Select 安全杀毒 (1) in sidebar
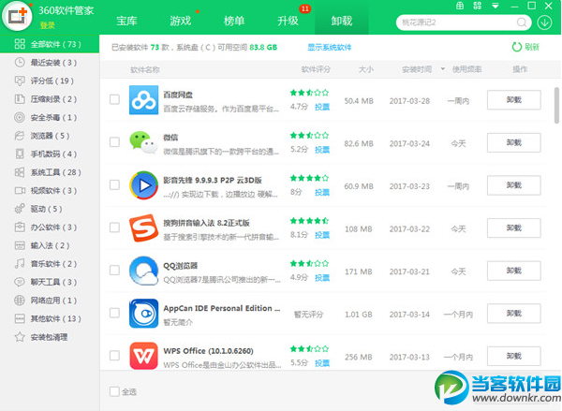This screenshot has height=411, width=562. click(50, 117)
